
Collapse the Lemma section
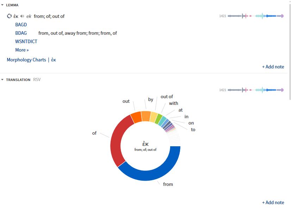pyautogui.click(x=2, y=5)
